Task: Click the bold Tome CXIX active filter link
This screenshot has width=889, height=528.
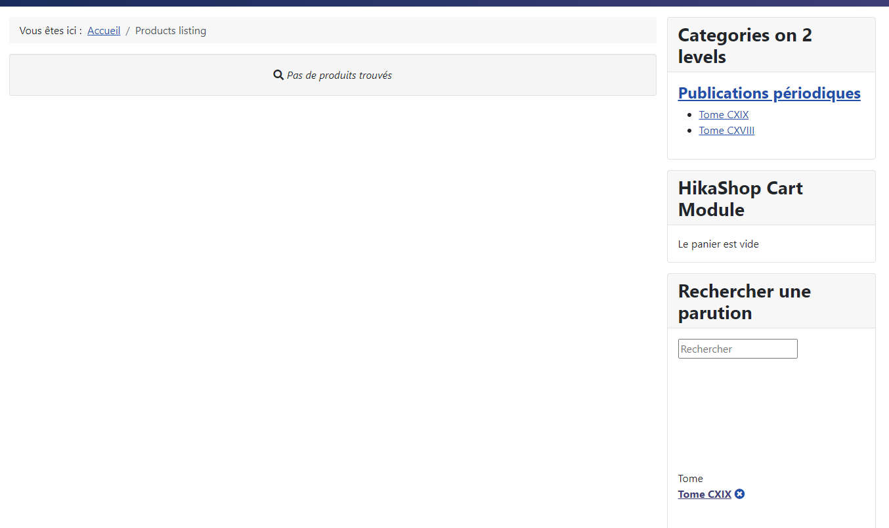Action: coord(705,494)
